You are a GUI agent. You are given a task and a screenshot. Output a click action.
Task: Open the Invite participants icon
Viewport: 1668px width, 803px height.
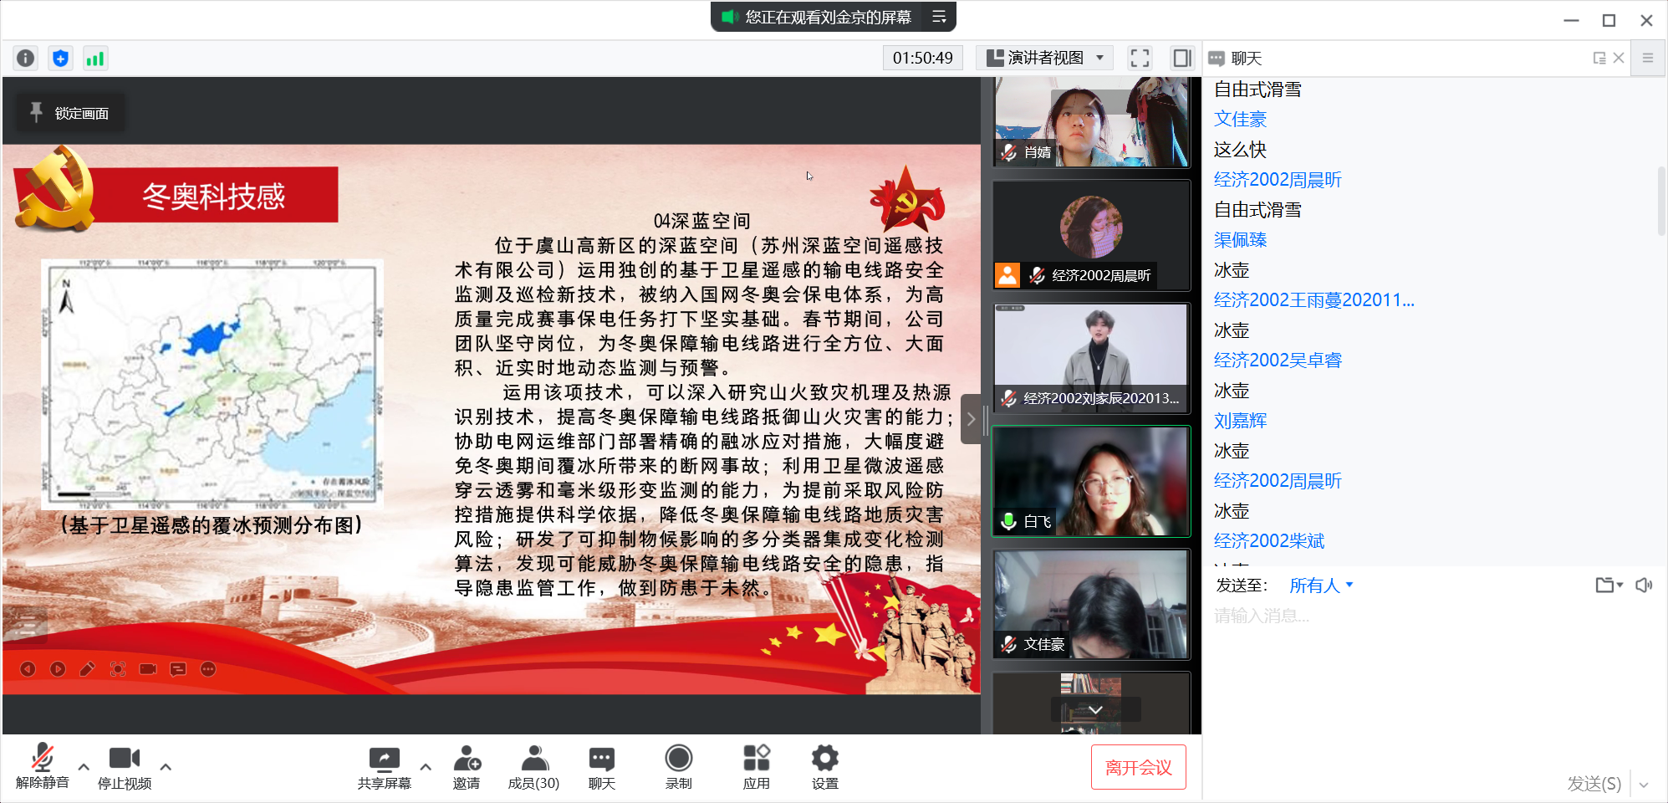click(x=467, y=767)
